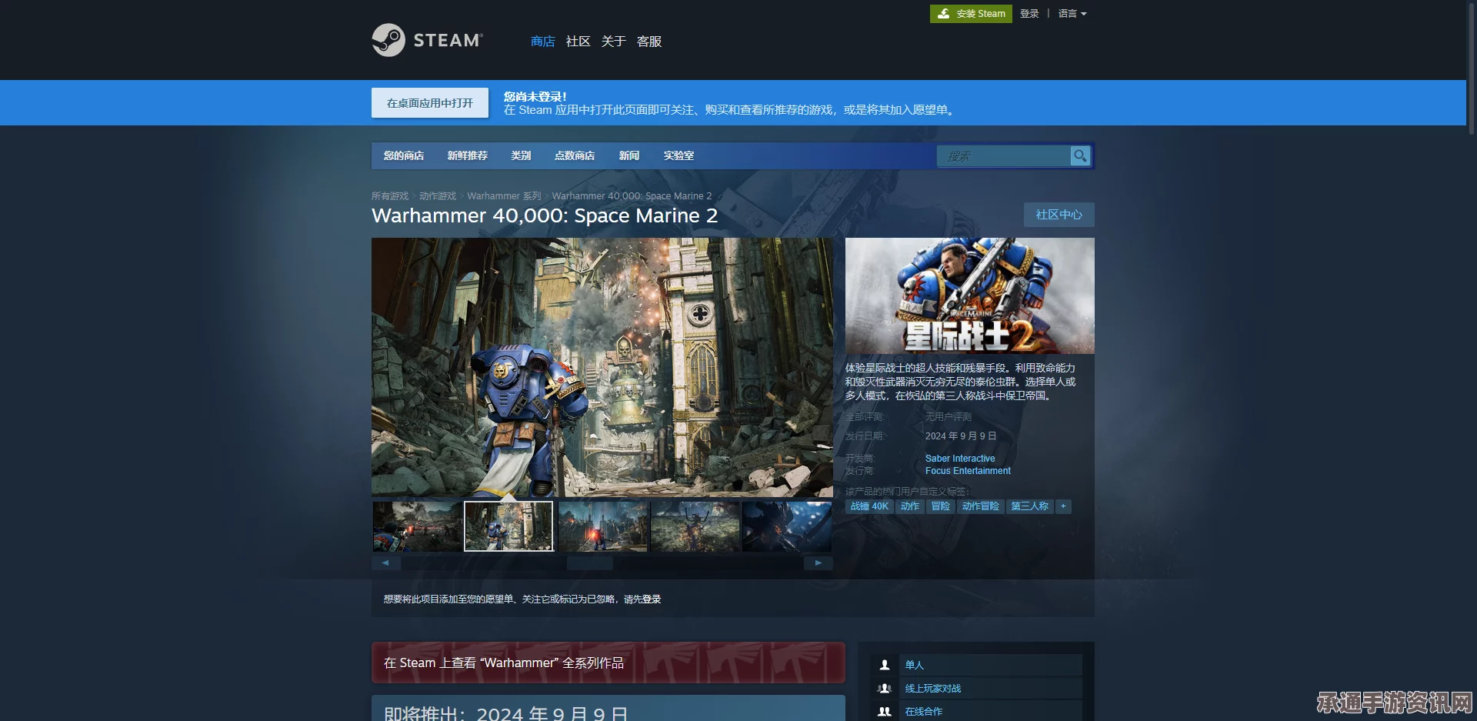1477x721 pixels.
Task: Click the game header cover image
Action: click(969, 295)
